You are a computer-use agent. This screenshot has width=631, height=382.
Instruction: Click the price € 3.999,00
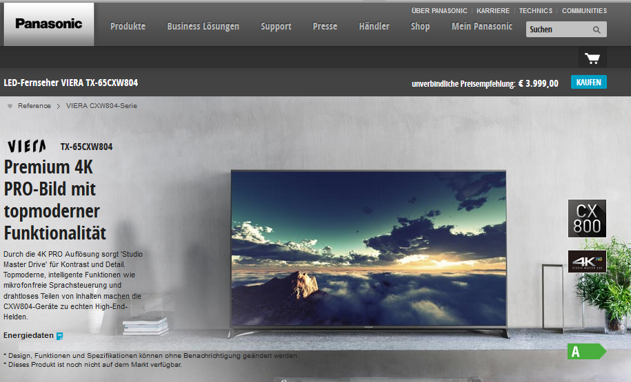[538, 83]
